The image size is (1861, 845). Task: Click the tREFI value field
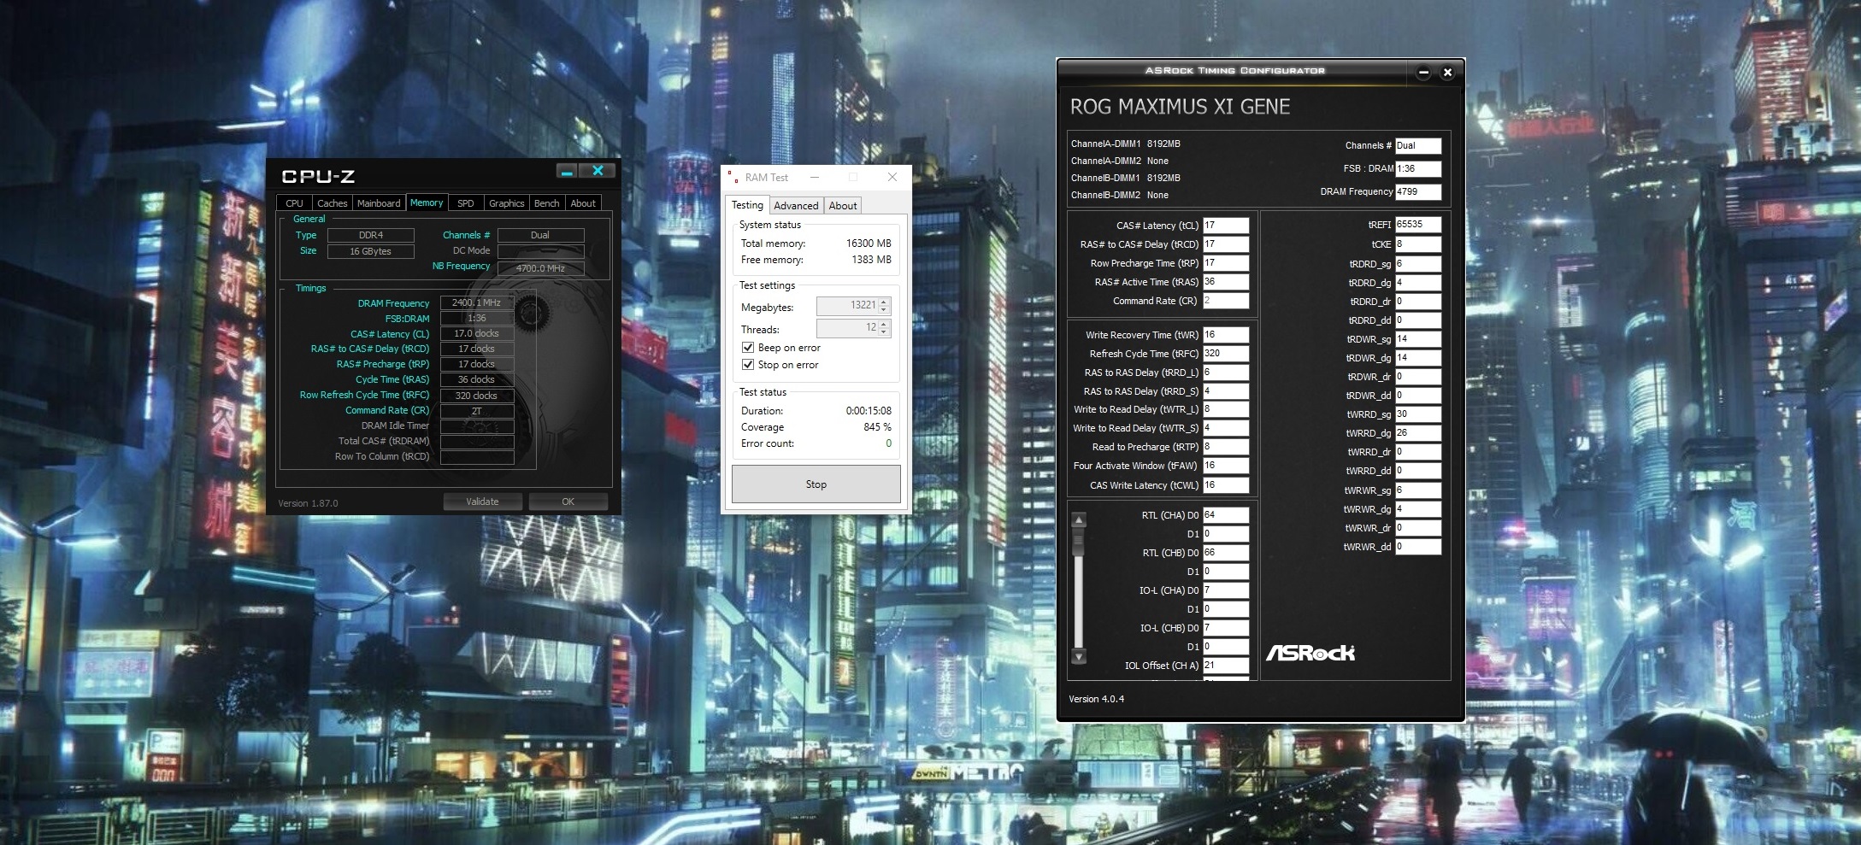pyautogui.click(x=1418, y=225)
